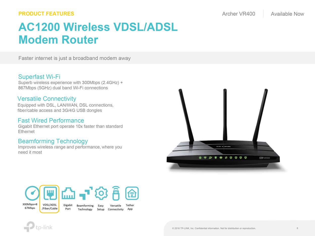Click the Beamforming Technology heading text
This screenshot has width=315, height=236.
[x=53, y=141]
